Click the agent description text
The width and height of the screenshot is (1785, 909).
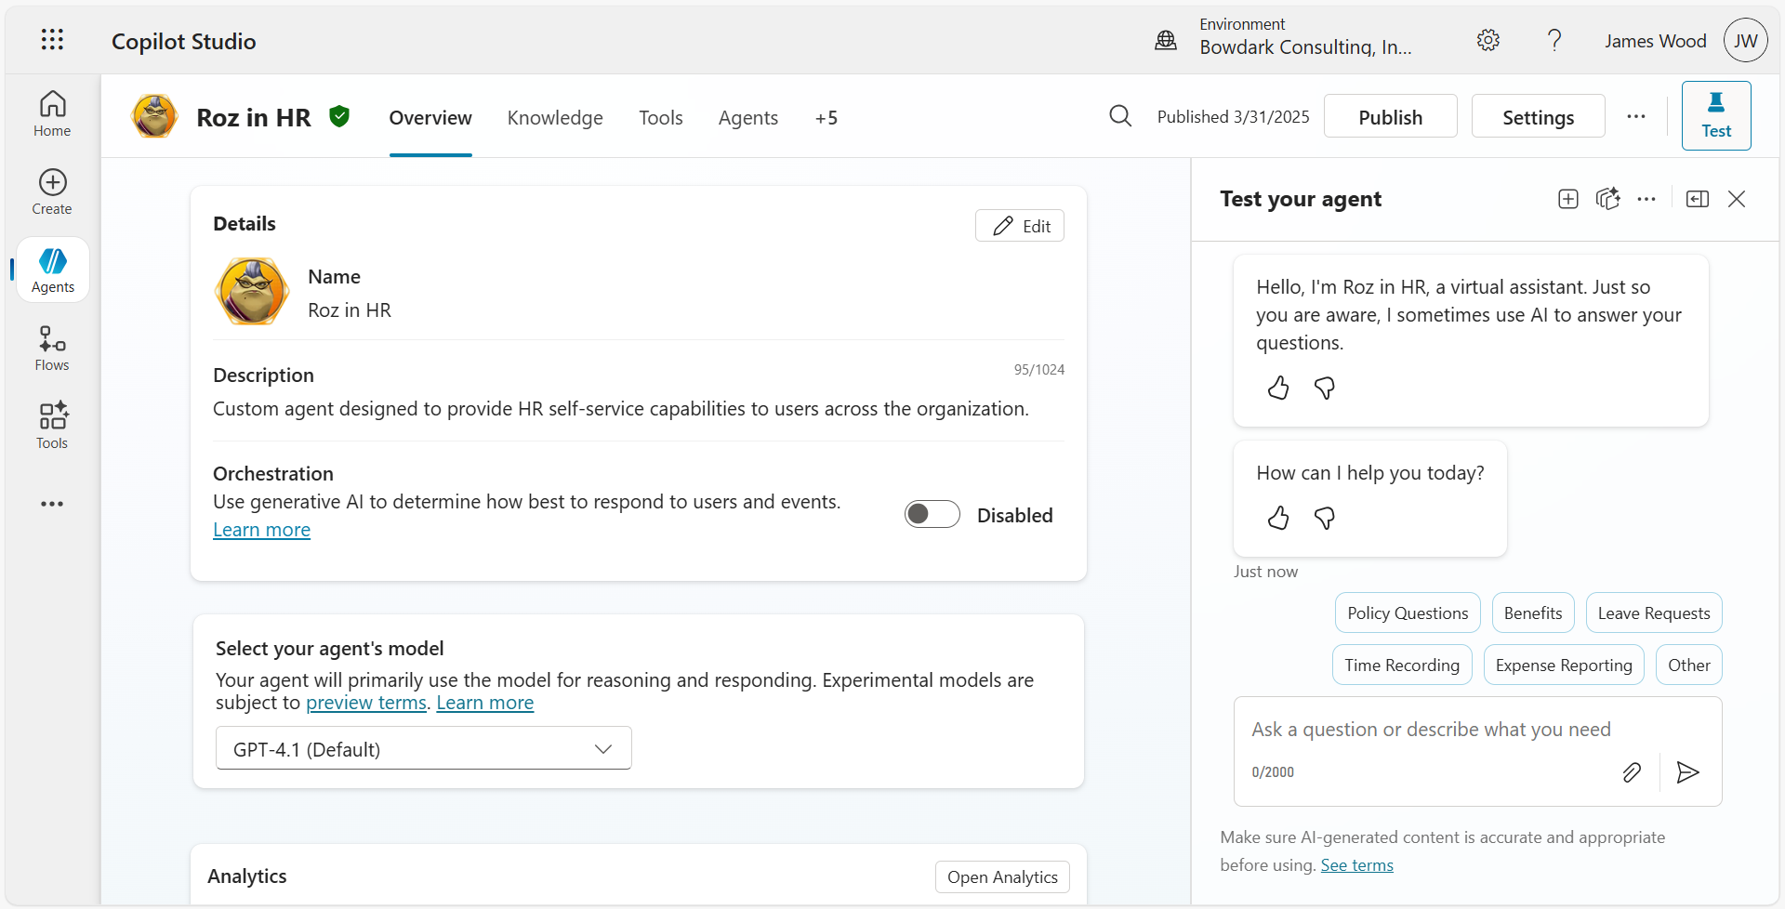click(621, 409)
